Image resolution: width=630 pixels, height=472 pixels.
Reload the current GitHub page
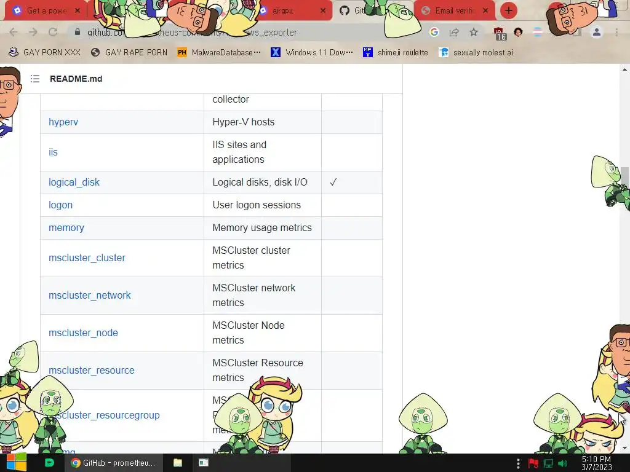[53, 32]
